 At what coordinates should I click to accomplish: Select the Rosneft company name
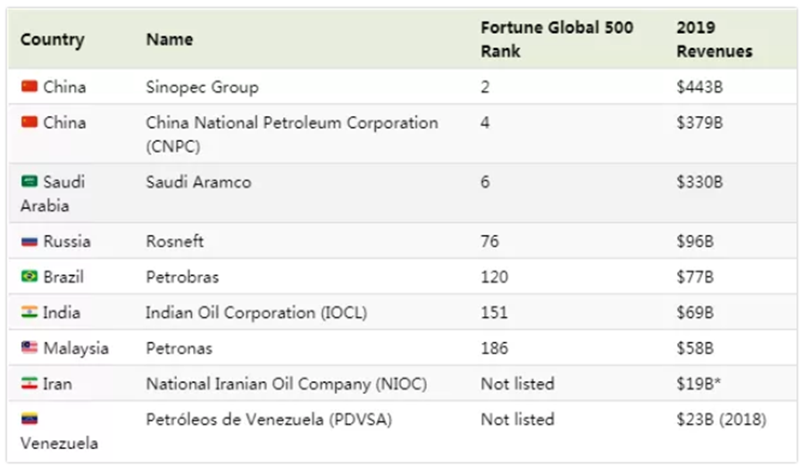pyautogui.click(x=174, y=241)
